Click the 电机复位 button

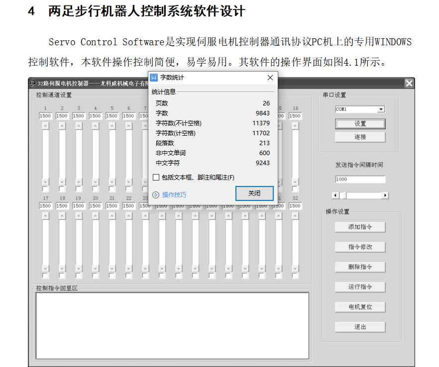tap(360, 307)
